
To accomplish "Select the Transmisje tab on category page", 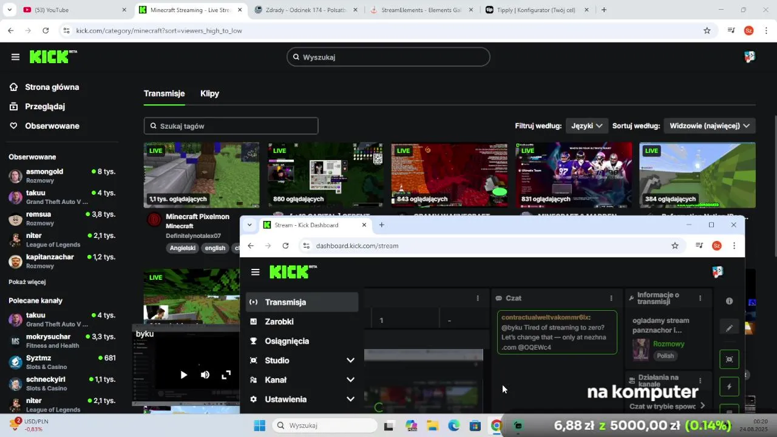I will point(164,93).
